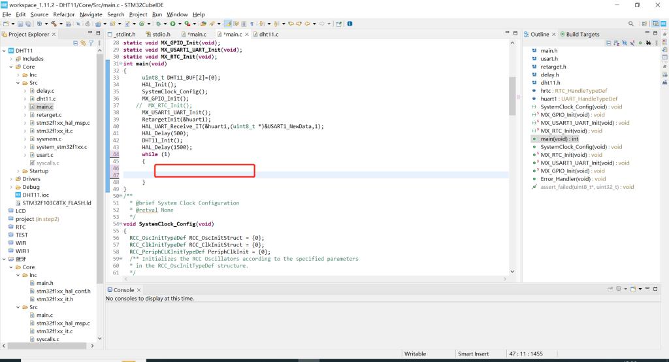Click the Save All toolbar icon

click(28, 24)
